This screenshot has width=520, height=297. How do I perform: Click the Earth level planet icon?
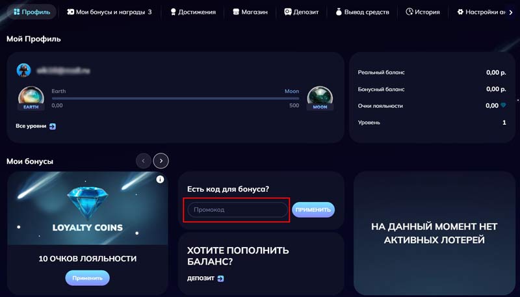31,98
